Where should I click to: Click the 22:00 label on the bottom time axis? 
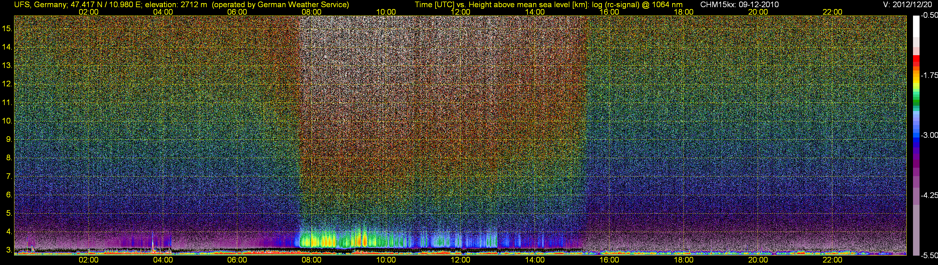point(832,260)
